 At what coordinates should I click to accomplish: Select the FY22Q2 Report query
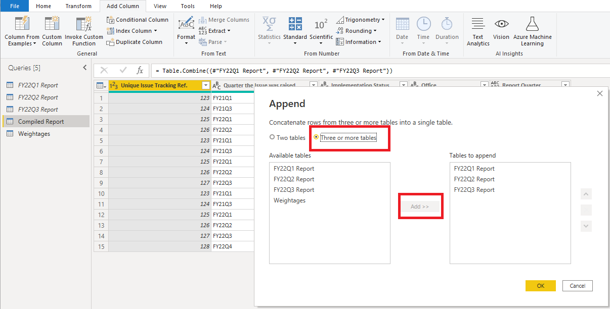[46, 97]
